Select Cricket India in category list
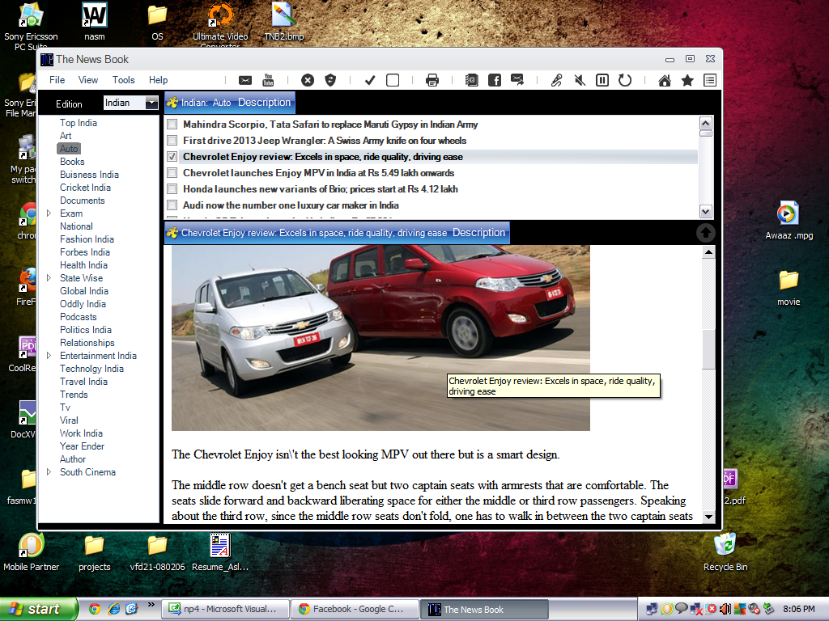The width and height of the screenshot is (829, 621). click(x=85, y=188)
